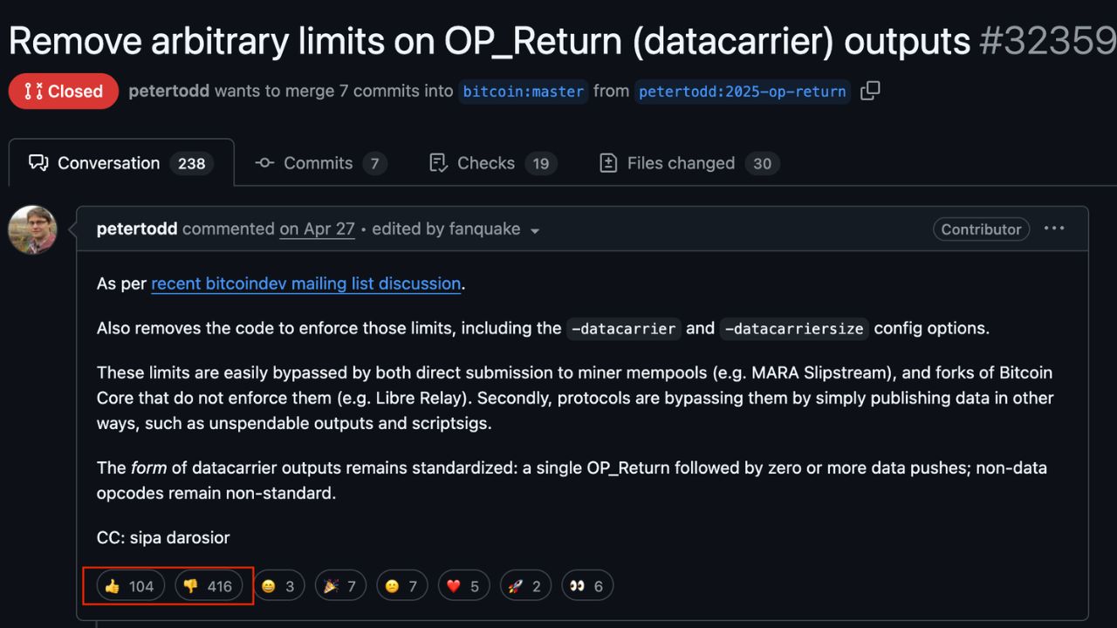Open the bitcoin:master base branch link
Screen dimensions: 1117x628
(524, 91)
